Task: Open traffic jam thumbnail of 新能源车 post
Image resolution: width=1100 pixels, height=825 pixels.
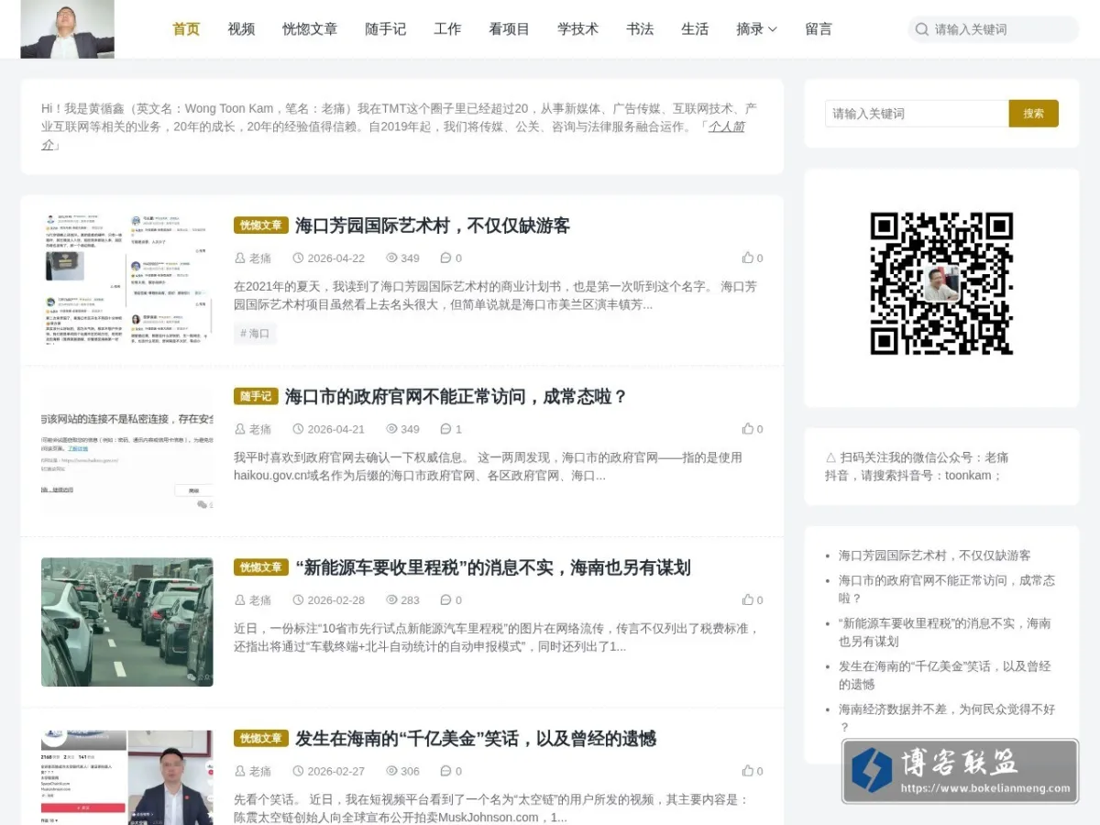Action: 126,622
